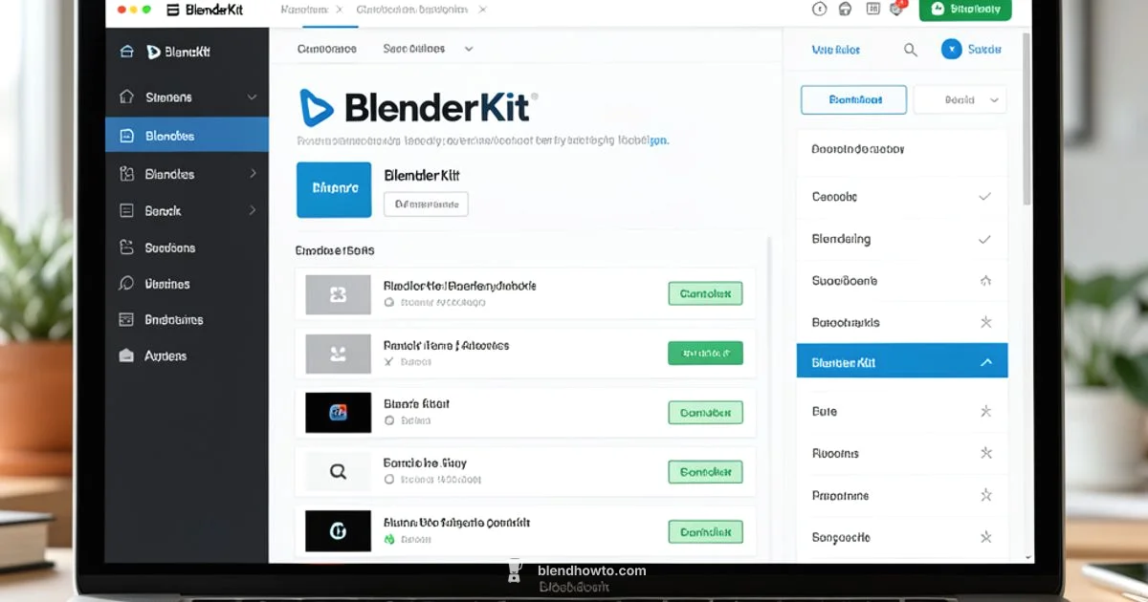1148x602 pixels.
Task: Click the green Download button on first result
Action: click(705, 293)
